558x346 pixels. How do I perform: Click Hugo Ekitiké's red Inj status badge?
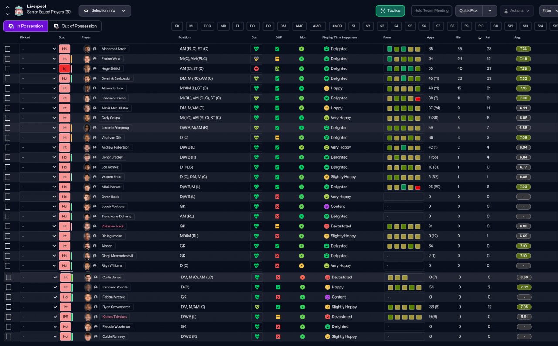(x=64, y=69)
